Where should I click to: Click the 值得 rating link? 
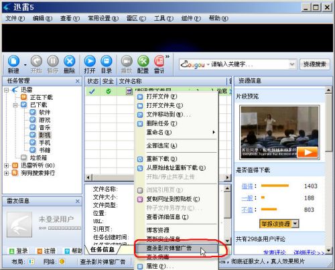(x=247, y=186)
